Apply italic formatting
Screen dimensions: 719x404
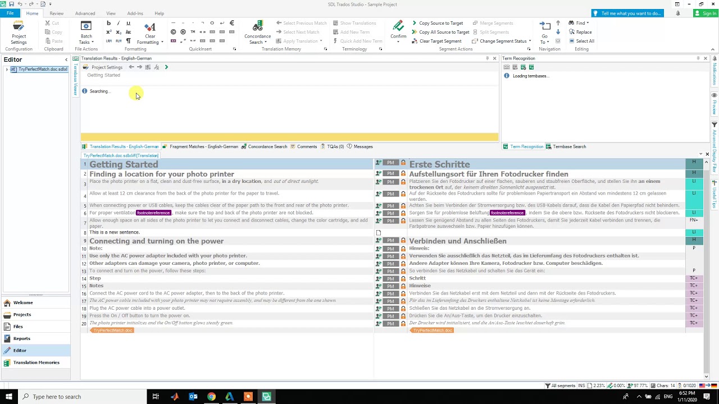[x=118, y=23]
